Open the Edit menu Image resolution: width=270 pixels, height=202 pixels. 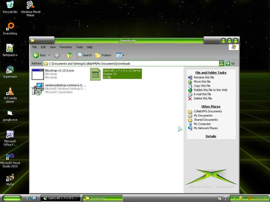(43, 47)
